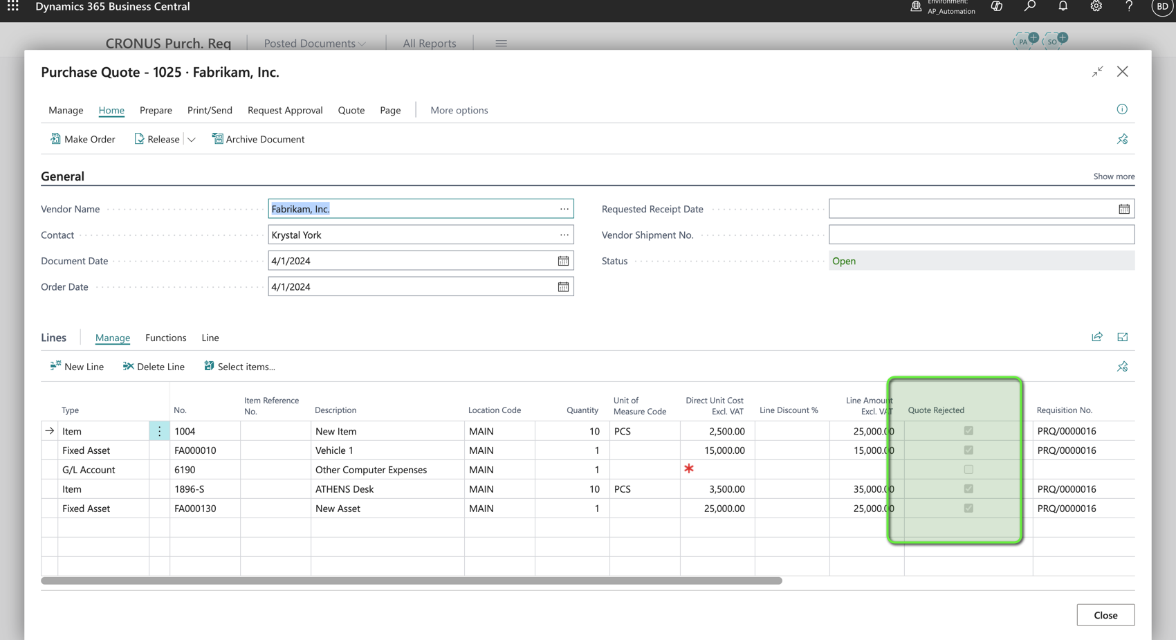Open the Request Approval tab
Screen dimensions: 1176x640
pos(285,110)
